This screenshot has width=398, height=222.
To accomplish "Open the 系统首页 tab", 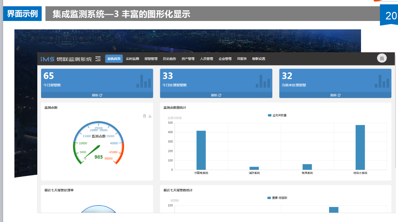I will pos(114,59).
